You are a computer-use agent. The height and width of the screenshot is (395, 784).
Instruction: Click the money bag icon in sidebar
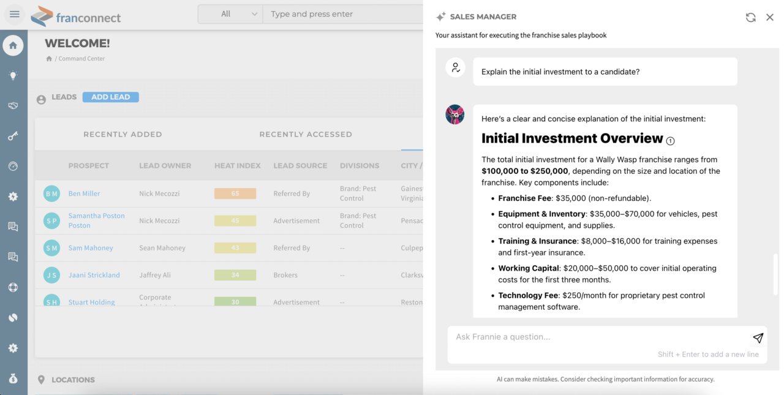[13, 378]
